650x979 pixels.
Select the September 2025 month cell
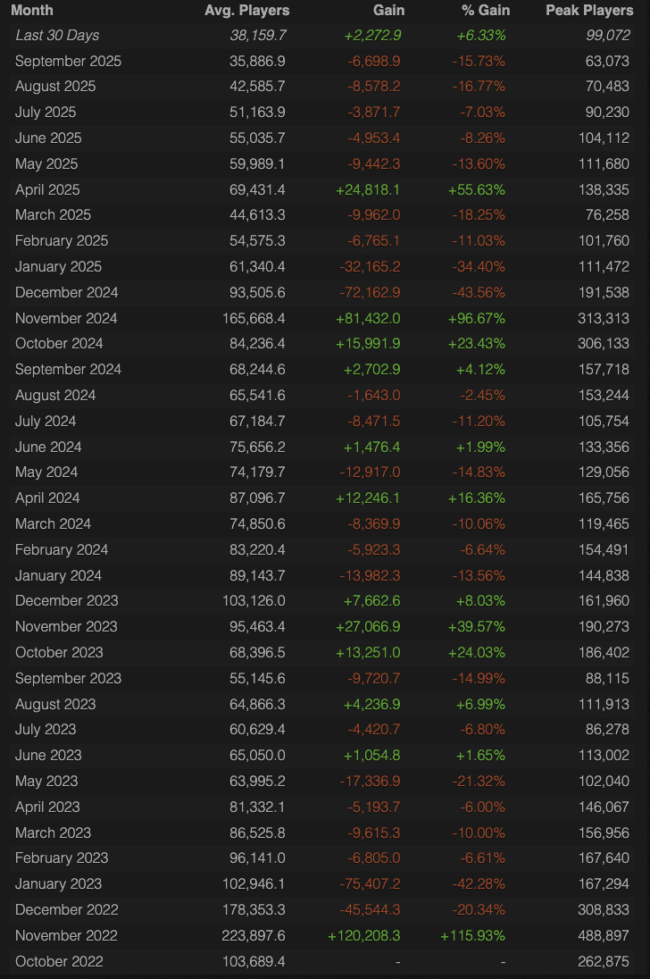(68, 61)
